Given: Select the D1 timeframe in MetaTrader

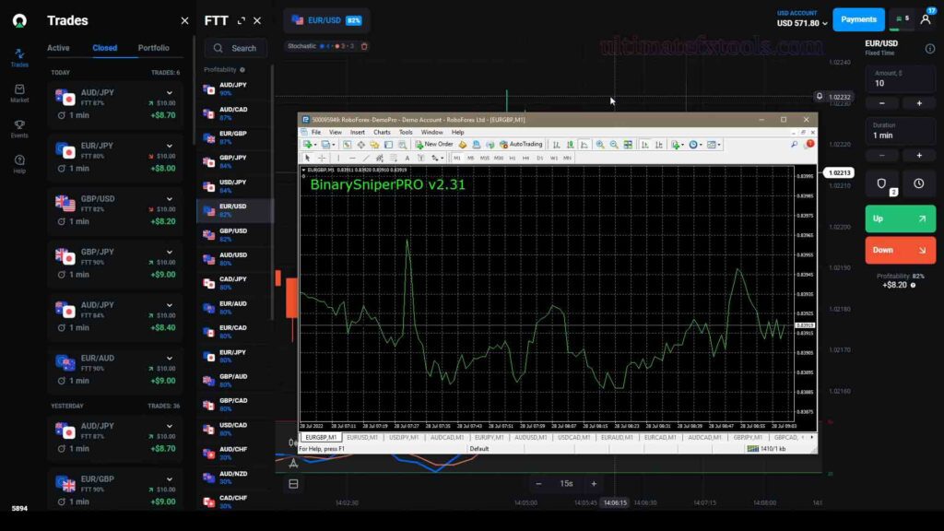Looking at the screenshot, I should point(539,158).
